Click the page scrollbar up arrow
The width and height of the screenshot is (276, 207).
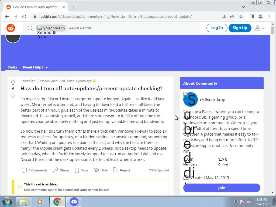coord(272,24)
